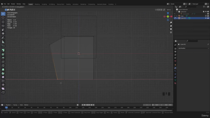Viewport: 210px width, 118px height.
Task: Disable Cube.001 in renders camera icon
Action: click(208, 18)
